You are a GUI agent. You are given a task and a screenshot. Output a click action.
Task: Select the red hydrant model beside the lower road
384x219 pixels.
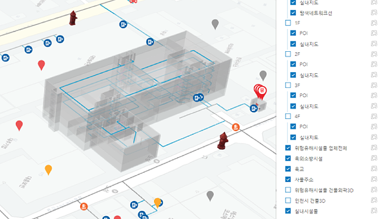tap(223, 141)
